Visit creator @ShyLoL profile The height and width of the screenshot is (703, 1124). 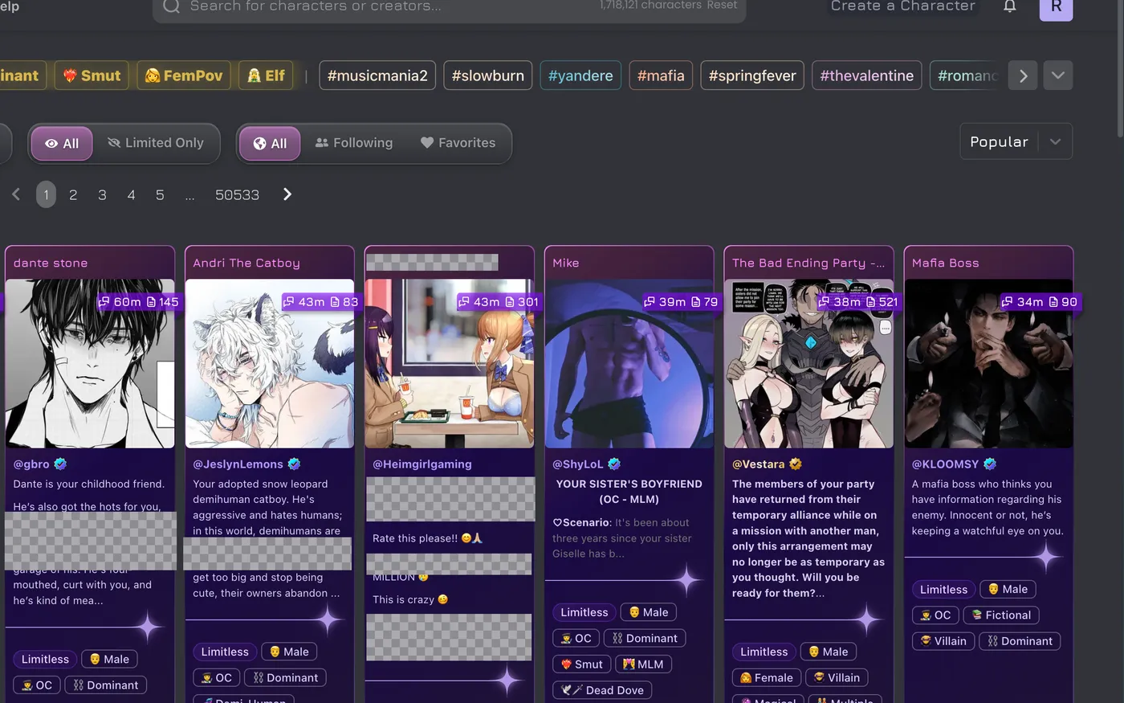click(x=578, y=464)
